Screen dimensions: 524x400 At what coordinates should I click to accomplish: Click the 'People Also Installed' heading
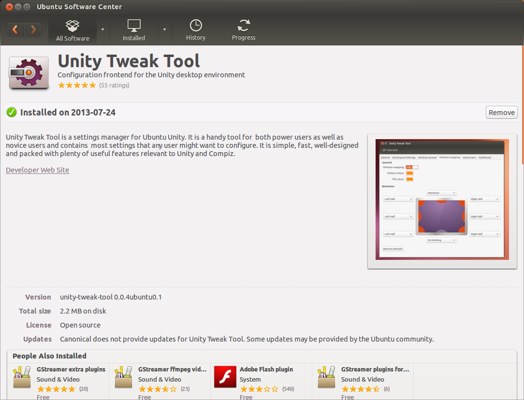point(49,356)
